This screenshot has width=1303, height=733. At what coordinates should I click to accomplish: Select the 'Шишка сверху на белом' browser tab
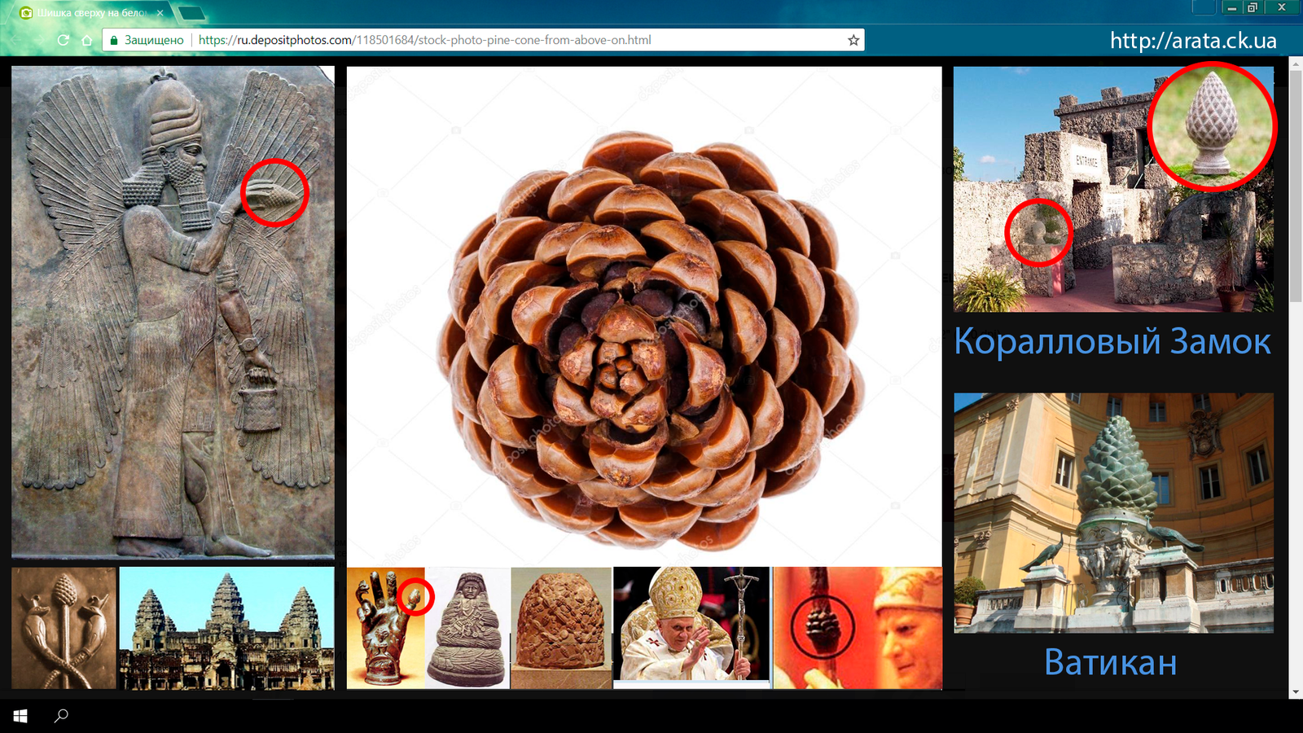(91, 13)
